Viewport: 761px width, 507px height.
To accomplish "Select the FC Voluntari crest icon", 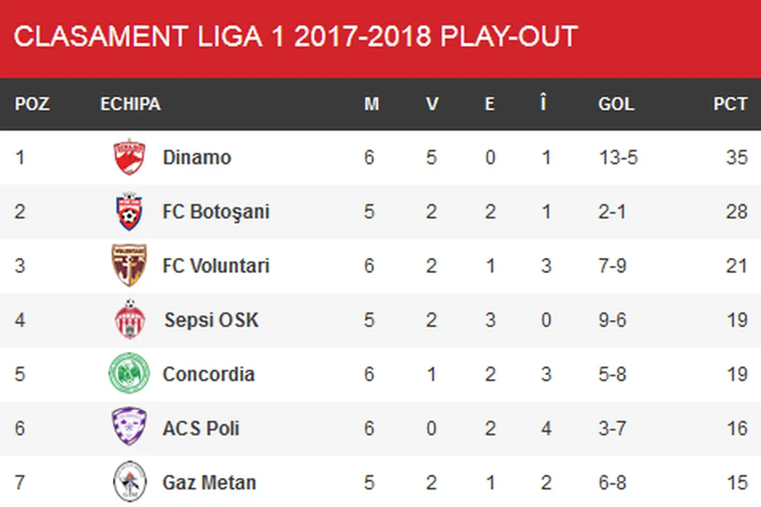I will coord(130,266).
